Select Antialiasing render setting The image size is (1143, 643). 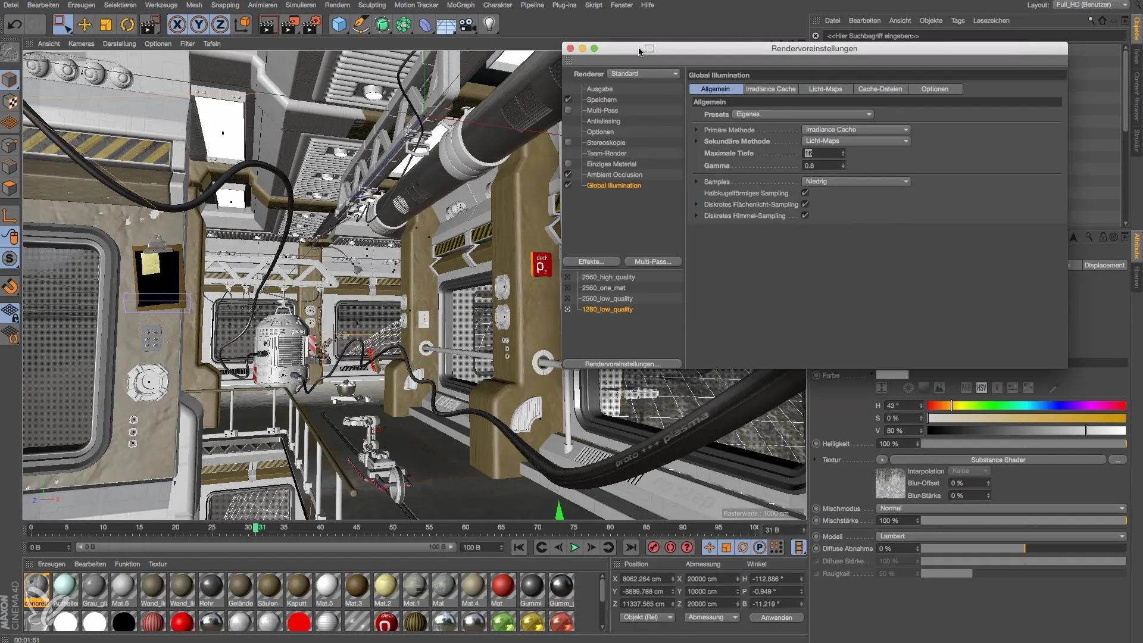[x=603, y=121]
